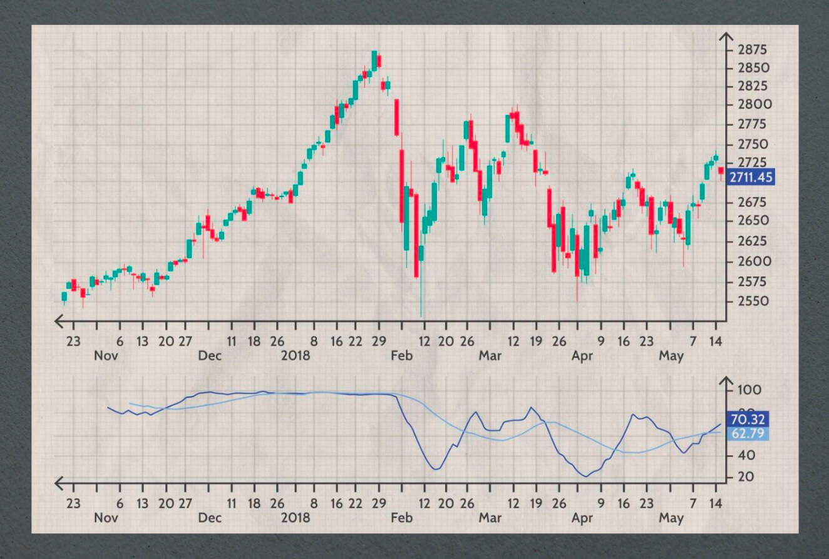Click the 2711.45 current price tag
The height and width of the screenshot is (559, 829).
click(751, 178)
